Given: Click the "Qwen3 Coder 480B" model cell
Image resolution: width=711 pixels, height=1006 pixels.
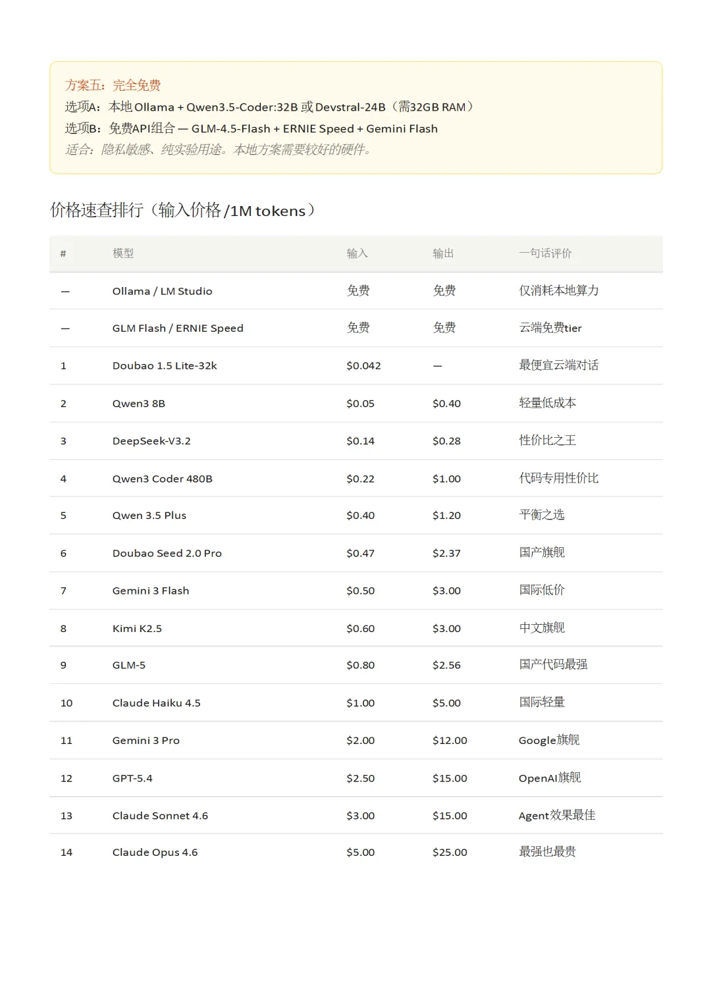Looking at the screenshot, I should click(x=163, y=479).
